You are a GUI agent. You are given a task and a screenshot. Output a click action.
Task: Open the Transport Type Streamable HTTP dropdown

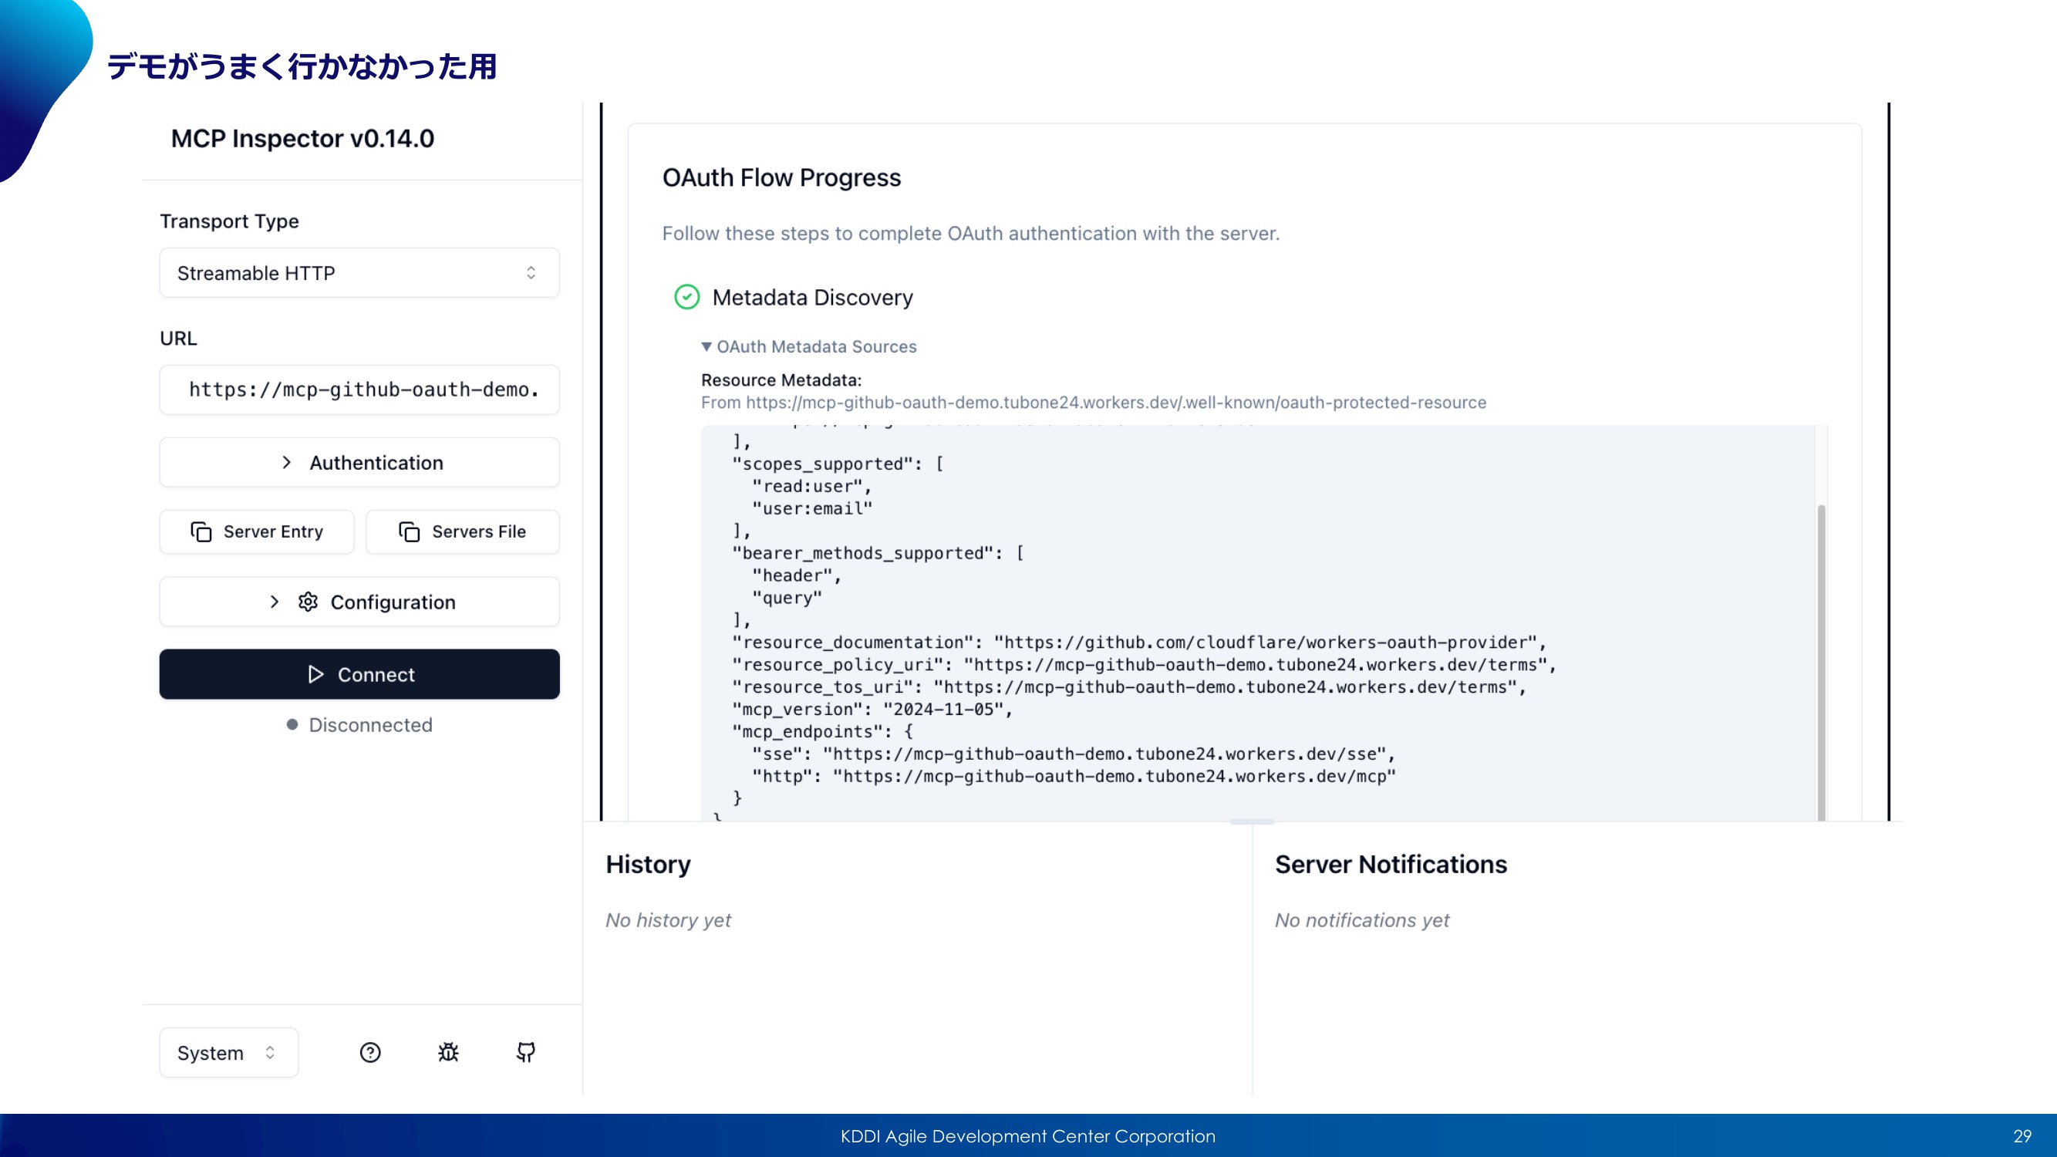click(359, 273)
